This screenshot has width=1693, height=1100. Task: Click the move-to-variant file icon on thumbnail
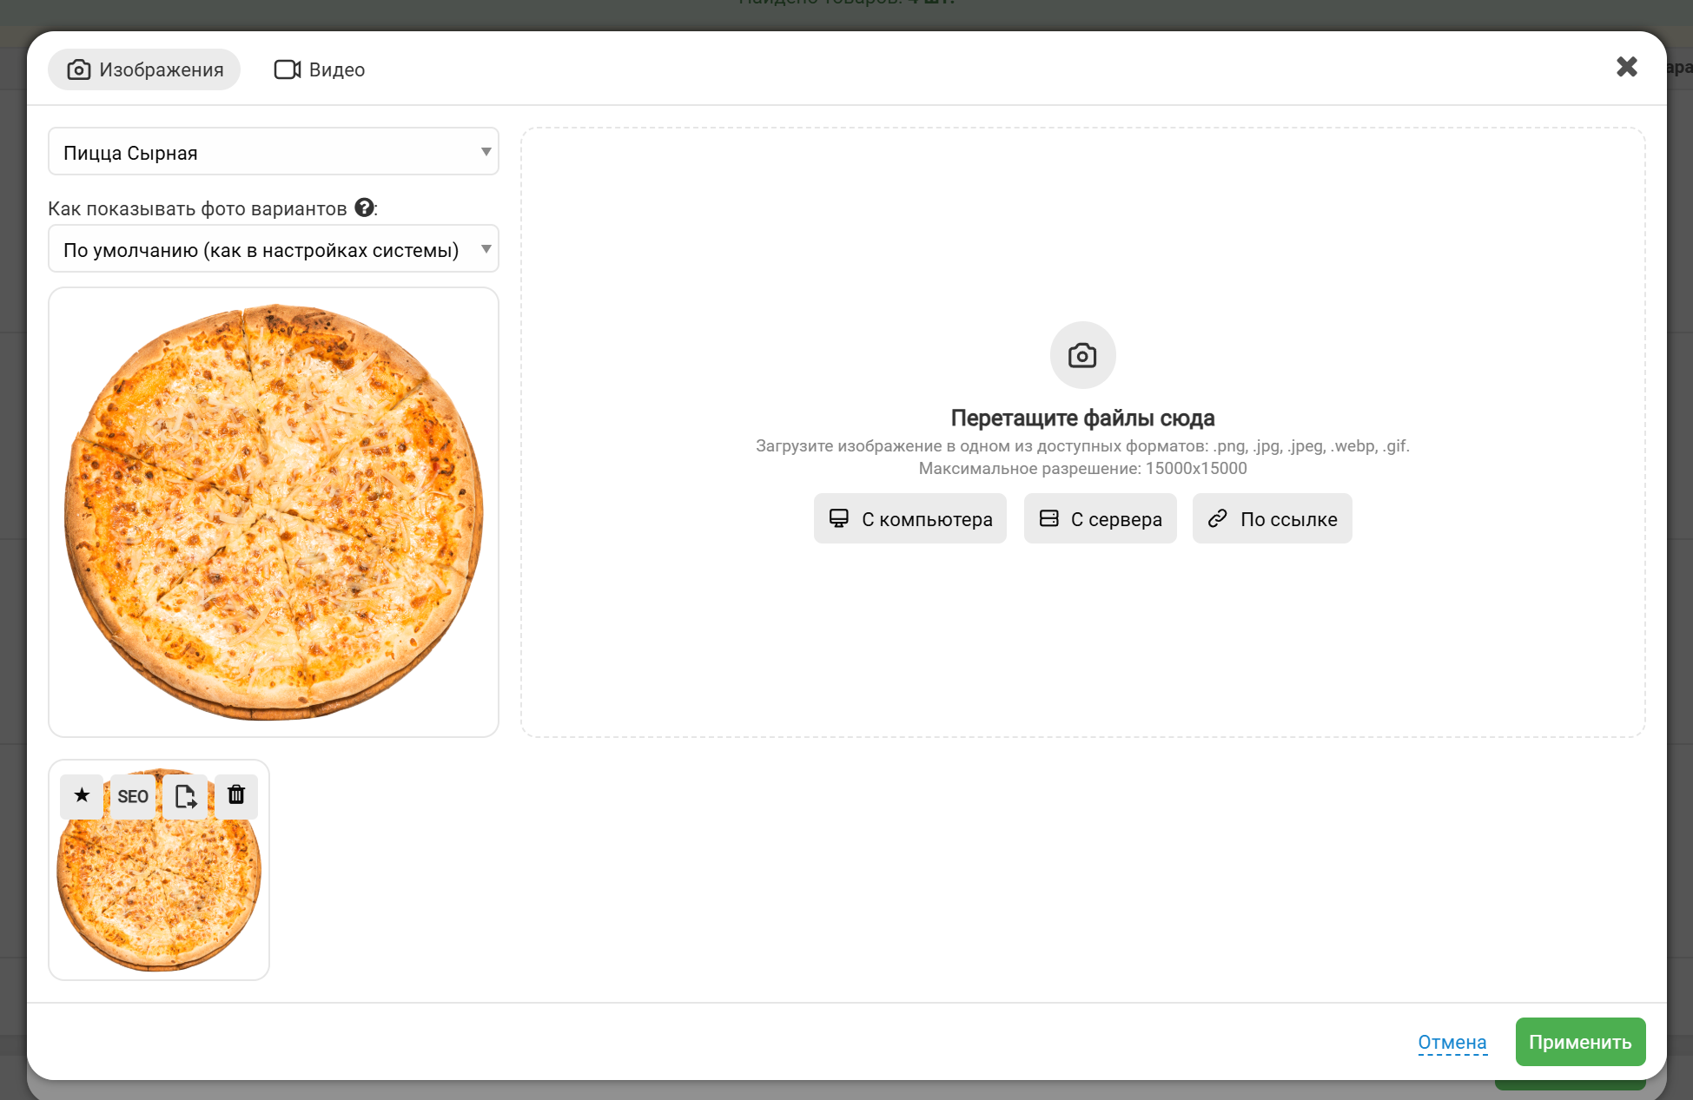[185, 796]
